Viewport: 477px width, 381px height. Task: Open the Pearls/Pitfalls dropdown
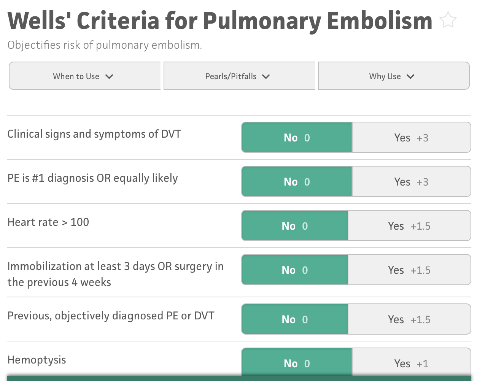239,76
